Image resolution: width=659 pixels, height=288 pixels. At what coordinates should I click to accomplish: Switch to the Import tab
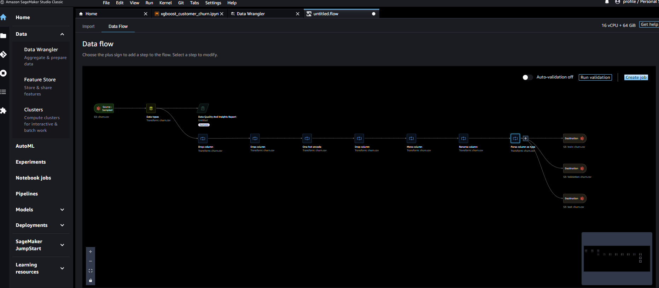pos(88,27)
